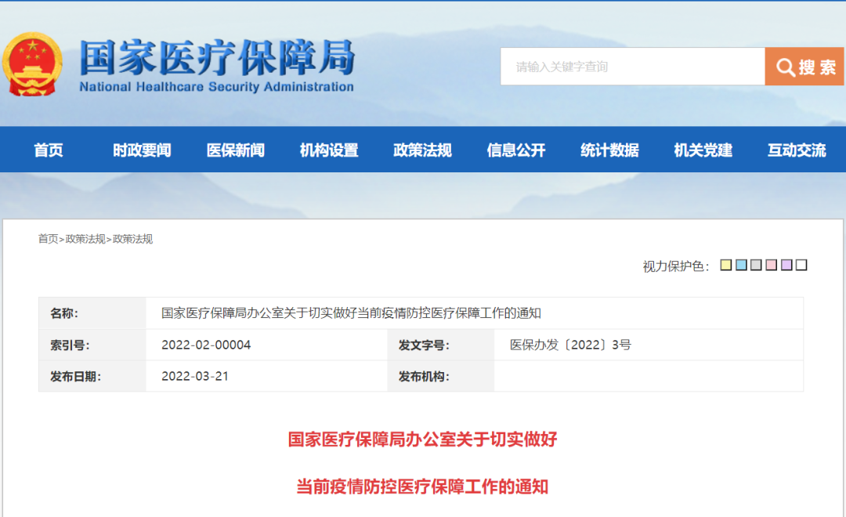The width and height of the screenshot is (846, 517).
Task: Select the blue eye-protection color swatch
Action: coord(741,266)
